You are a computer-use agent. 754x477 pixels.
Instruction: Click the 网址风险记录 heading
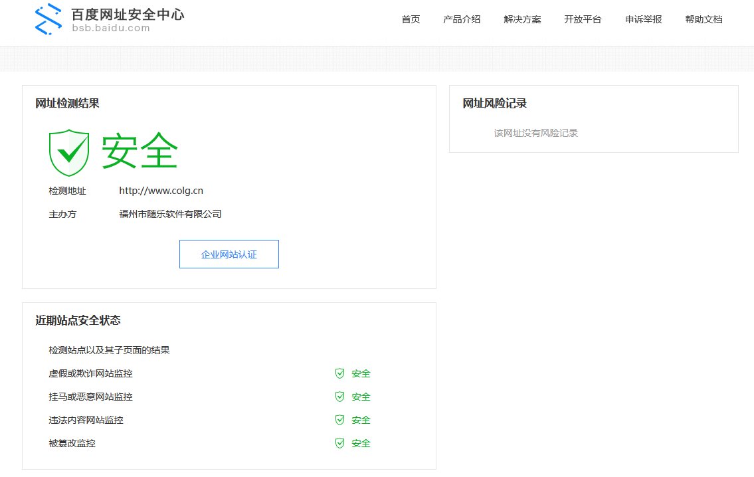point(494,104)
